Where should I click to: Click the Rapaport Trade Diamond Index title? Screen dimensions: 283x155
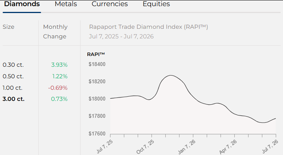click(148, 27)
